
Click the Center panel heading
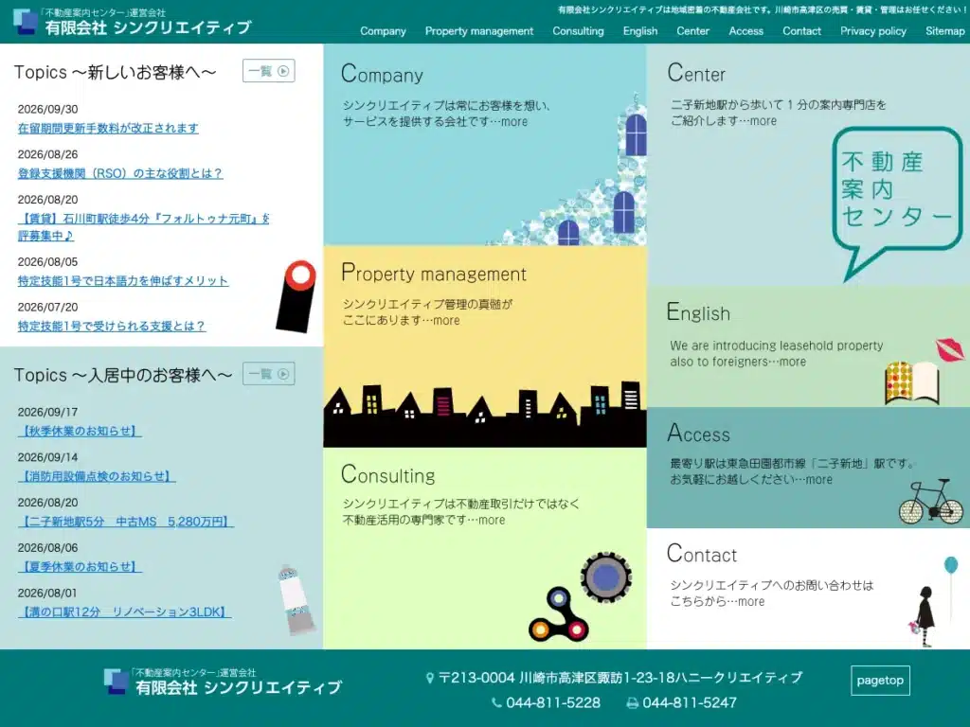coord(696,73)
